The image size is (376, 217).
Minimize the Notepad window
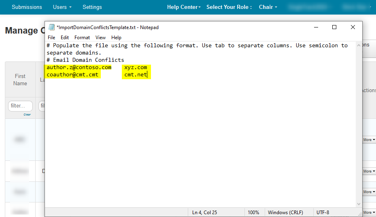(x=316, y=27)
